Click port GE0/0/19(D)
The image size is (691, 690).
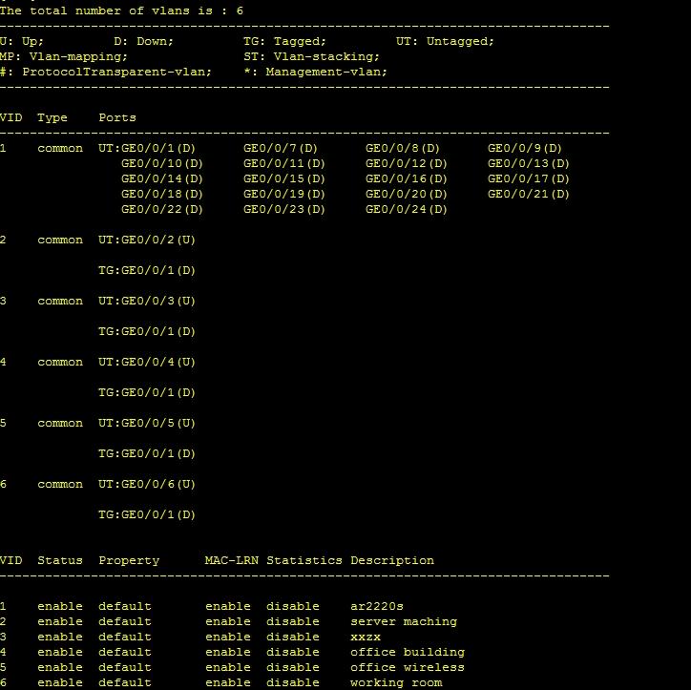(283, 195)
